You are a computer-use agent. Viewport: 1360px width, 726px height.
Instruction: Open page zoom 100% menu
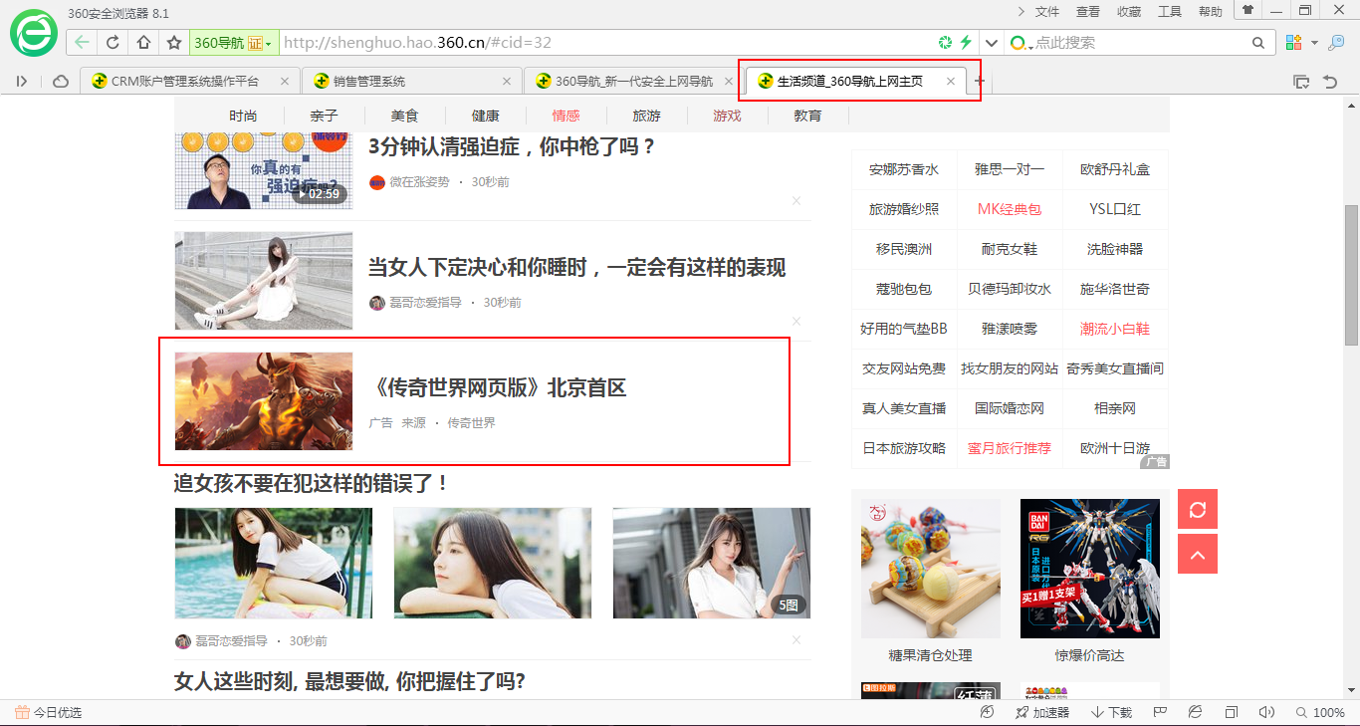(x=1320, y=712)
